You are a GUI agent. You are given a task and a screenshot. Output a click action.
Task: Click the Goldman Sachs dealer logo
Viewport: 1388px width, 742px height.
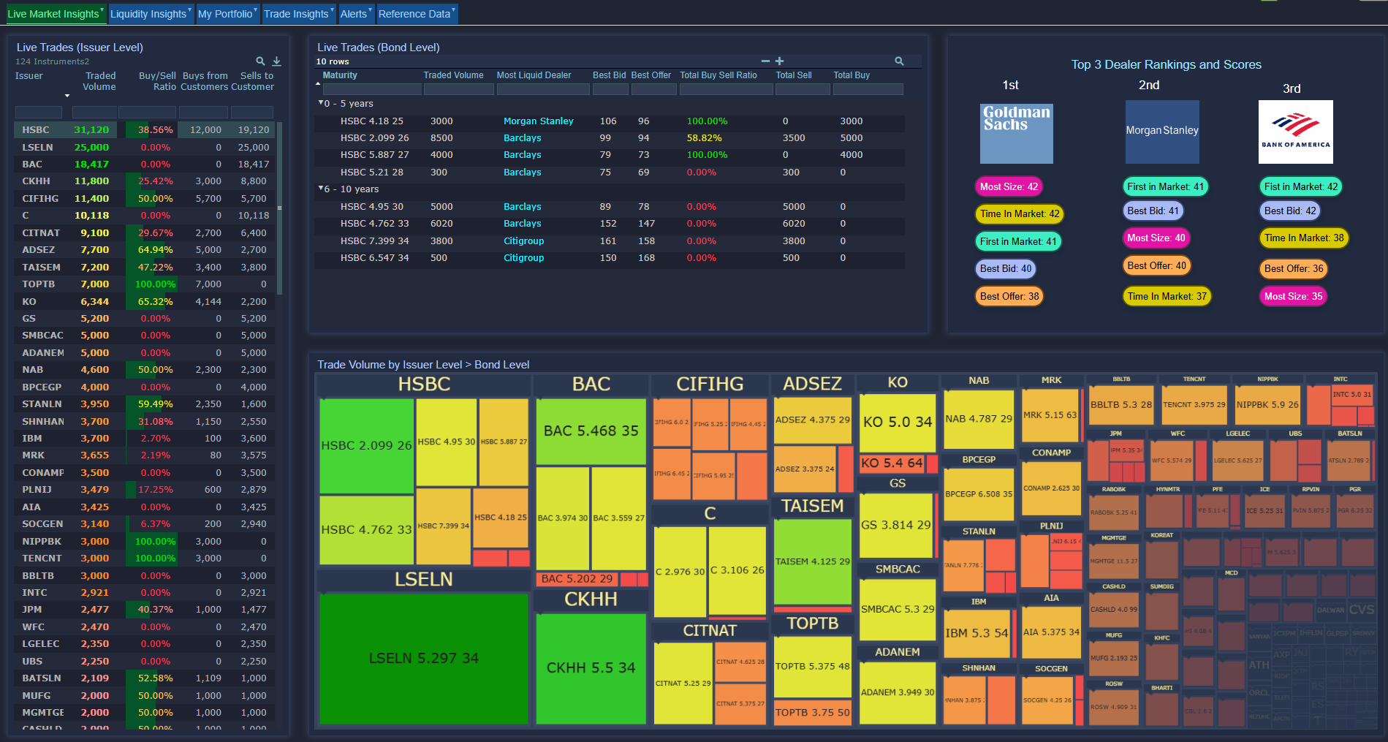[1016, 133]
